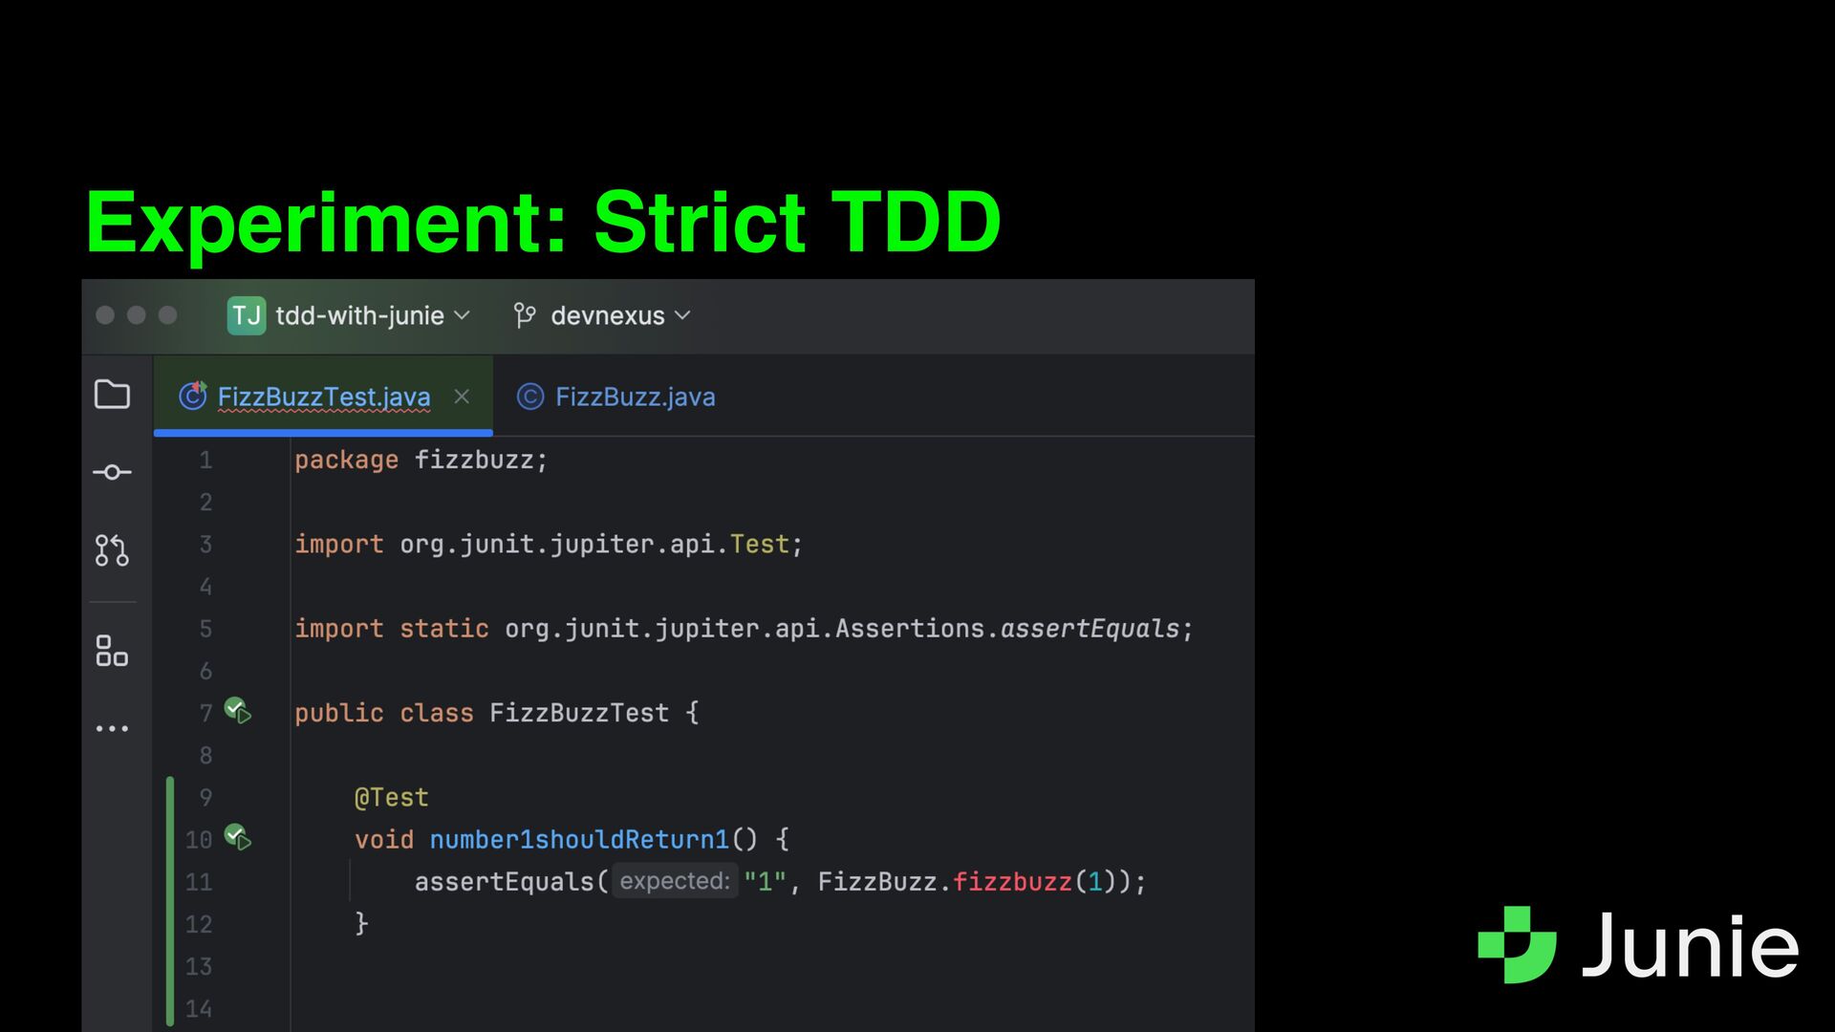
Task: Click the unresolved fizzbuzz method reference
Action: coord(1012,881)
